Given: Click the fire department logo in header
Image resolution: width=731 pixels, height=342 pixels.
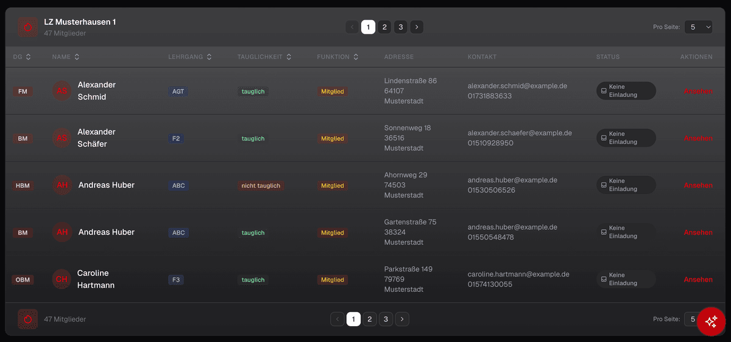Looking at the screenshot, I should 28,27.
